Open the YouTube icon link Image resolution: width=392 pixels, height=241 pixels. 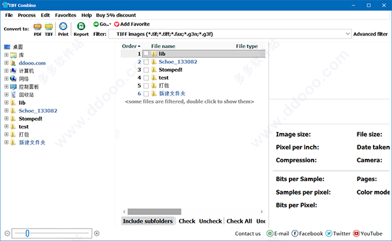[x=356, y=234]
